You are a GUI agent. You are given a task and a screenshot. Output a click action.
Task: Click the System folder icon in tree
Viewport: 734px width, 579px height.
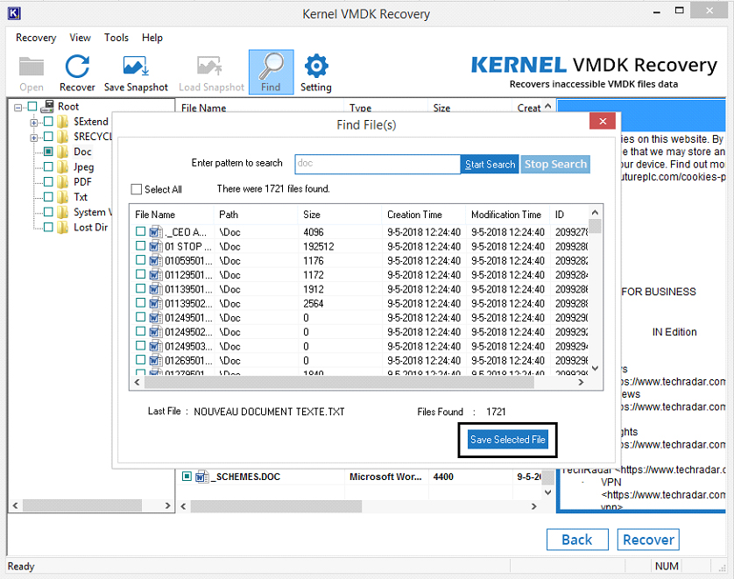[63, 212]
